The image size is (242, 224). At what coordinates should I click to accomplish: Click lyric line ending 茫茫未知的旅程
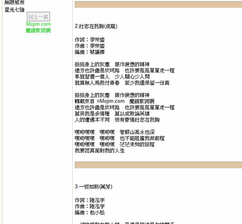point(115,144)
